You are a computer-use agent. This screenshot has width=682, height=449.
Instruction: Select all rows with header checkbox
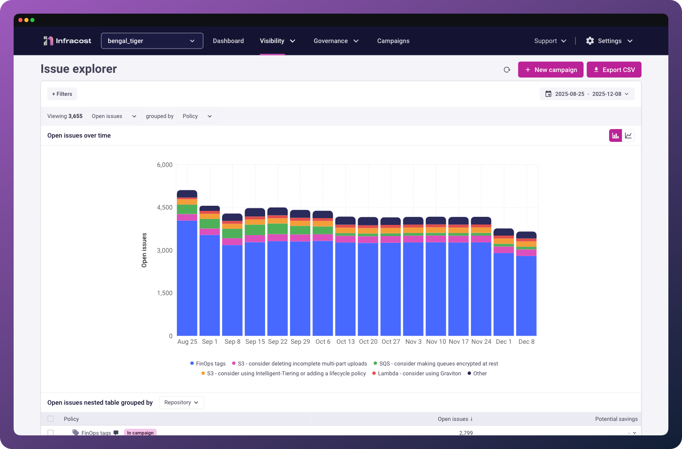pos(51,419)
